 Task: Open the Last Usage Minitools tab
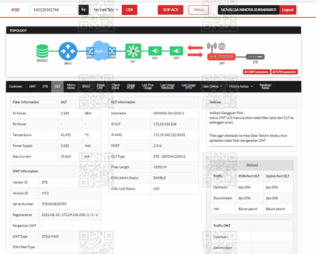(167, 87)
